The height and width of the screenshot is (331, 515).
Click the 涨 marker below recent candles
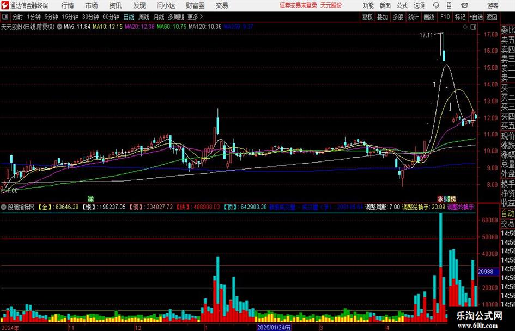point(440,198)
